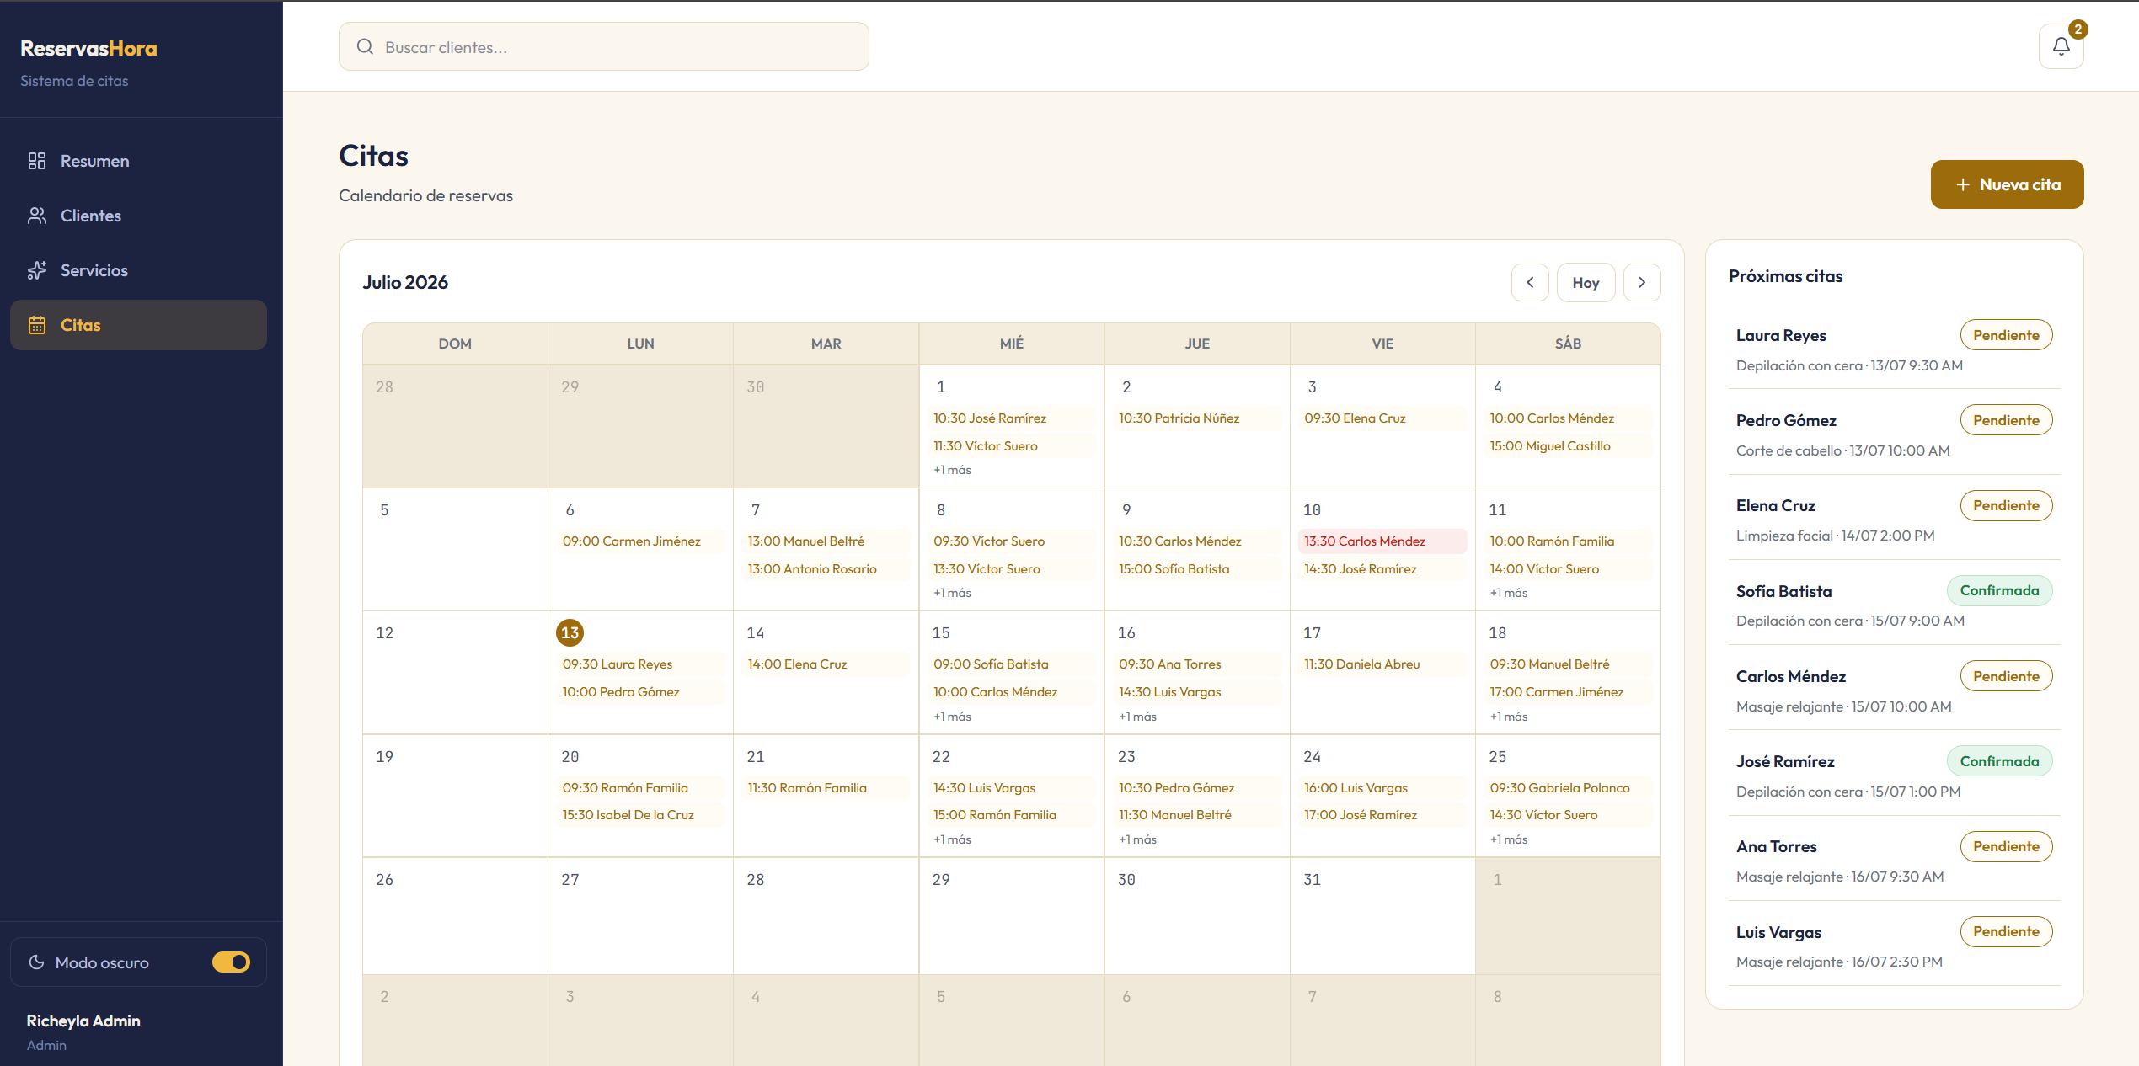Expand '+1 más' on July 25
Viewport: 2139px width, 1066px height.
tap(1508, 839)
